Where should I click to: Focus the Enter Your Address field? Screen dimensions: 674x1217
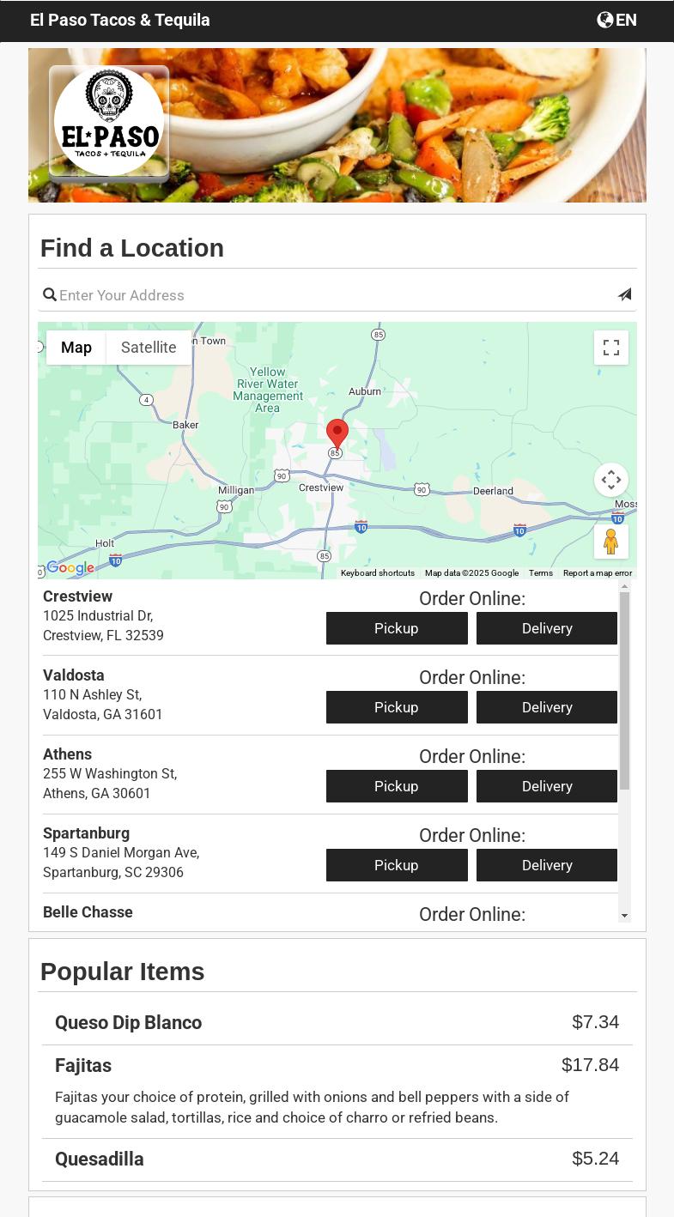click(x=337, y=295)
